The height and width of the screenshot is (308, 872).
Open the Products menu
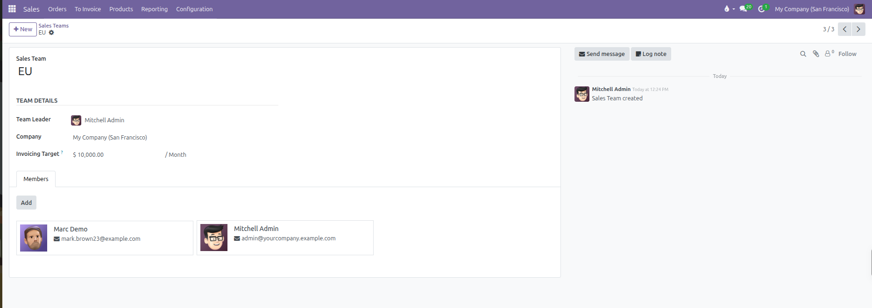click(x=121, y=9)
